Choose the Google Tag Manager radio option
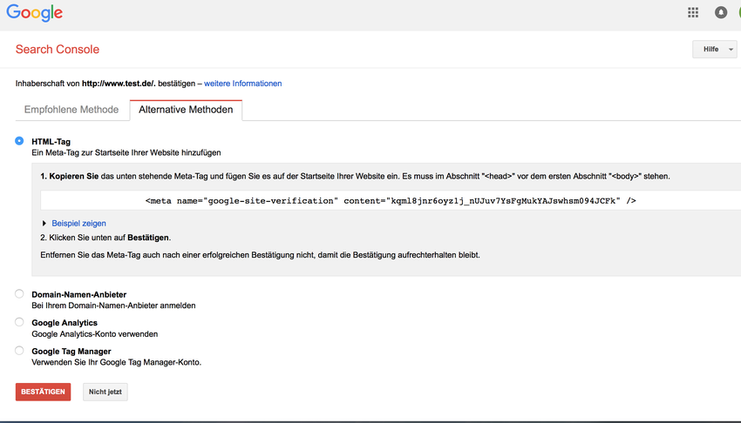The width and height of the screenshot is (741, 423). point(19,351)
